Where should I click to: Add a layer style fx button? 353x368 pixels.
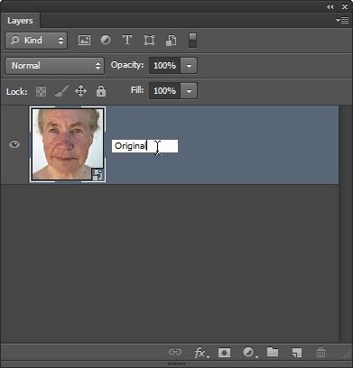tap(201, 353)
